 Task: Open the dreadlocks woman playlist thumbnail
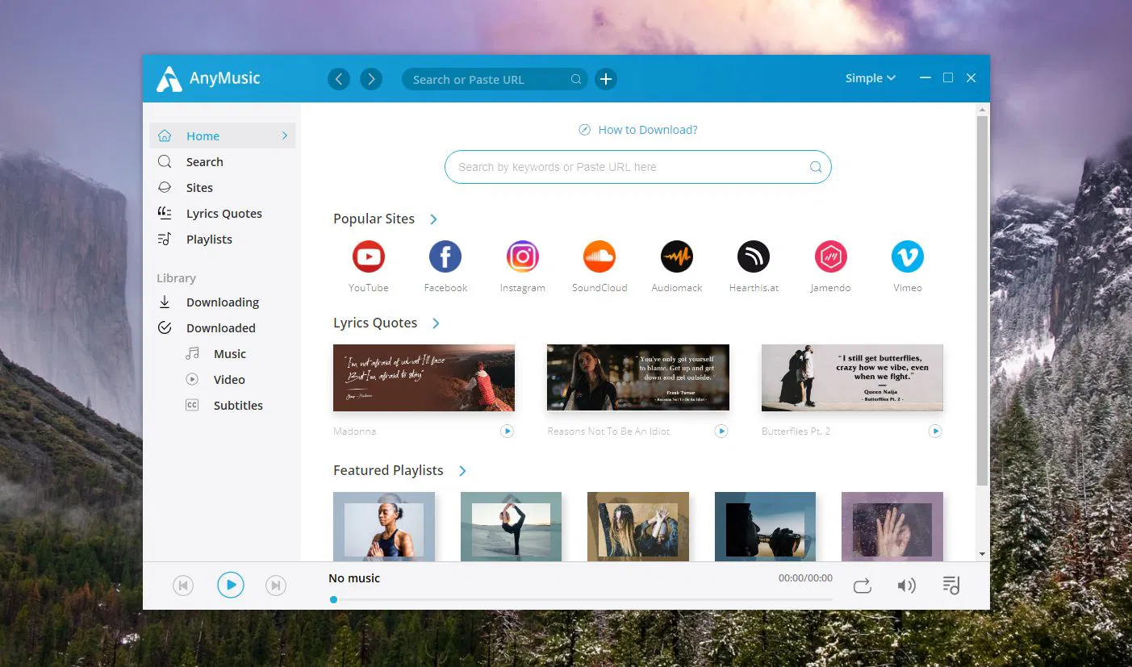(638, 527)
